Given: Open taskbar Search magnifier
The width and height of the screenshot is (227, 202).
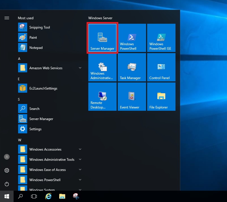Looking at the screenshot, I should click(x=20, y=196).
